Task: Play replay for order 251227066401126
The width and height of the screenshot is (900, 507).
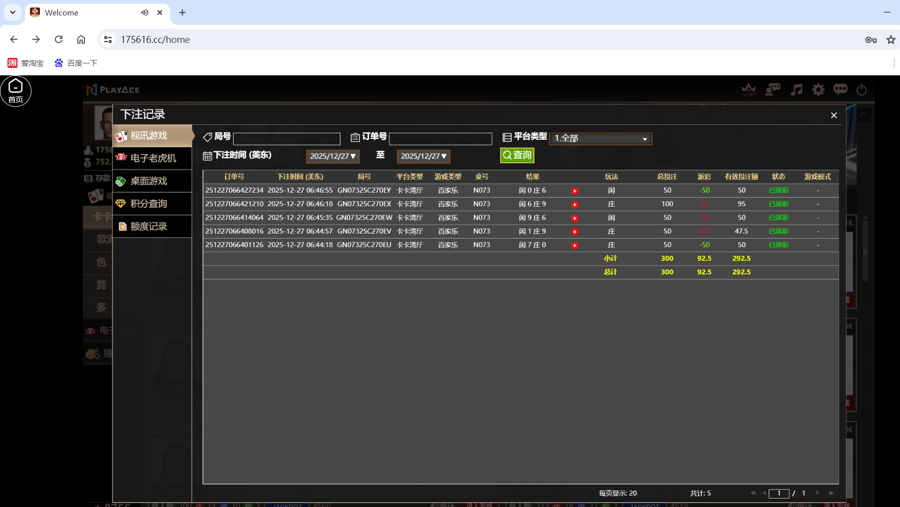Action: 576,245
